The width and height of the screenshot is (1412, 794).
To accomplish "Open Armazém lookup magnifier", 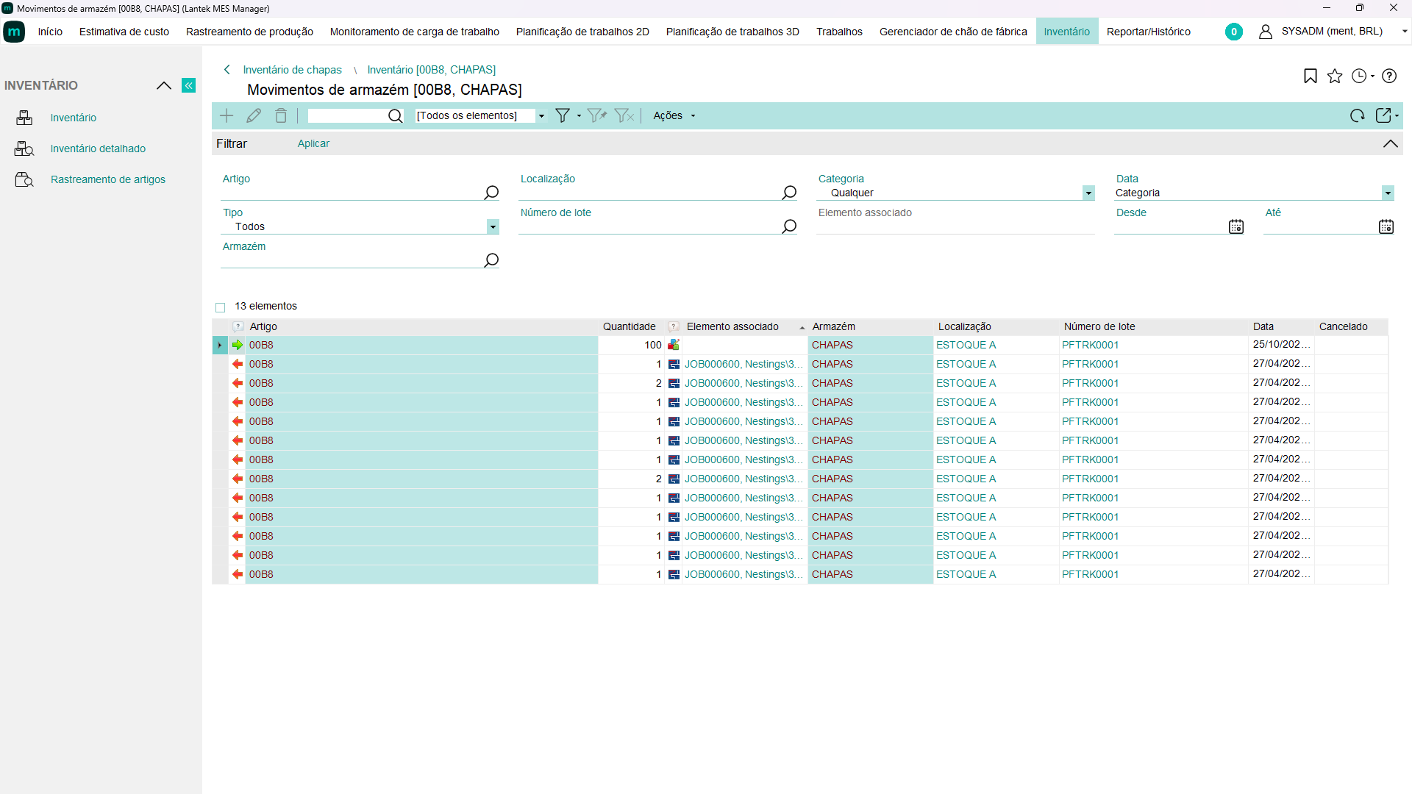I will click(x=491, y=260).
